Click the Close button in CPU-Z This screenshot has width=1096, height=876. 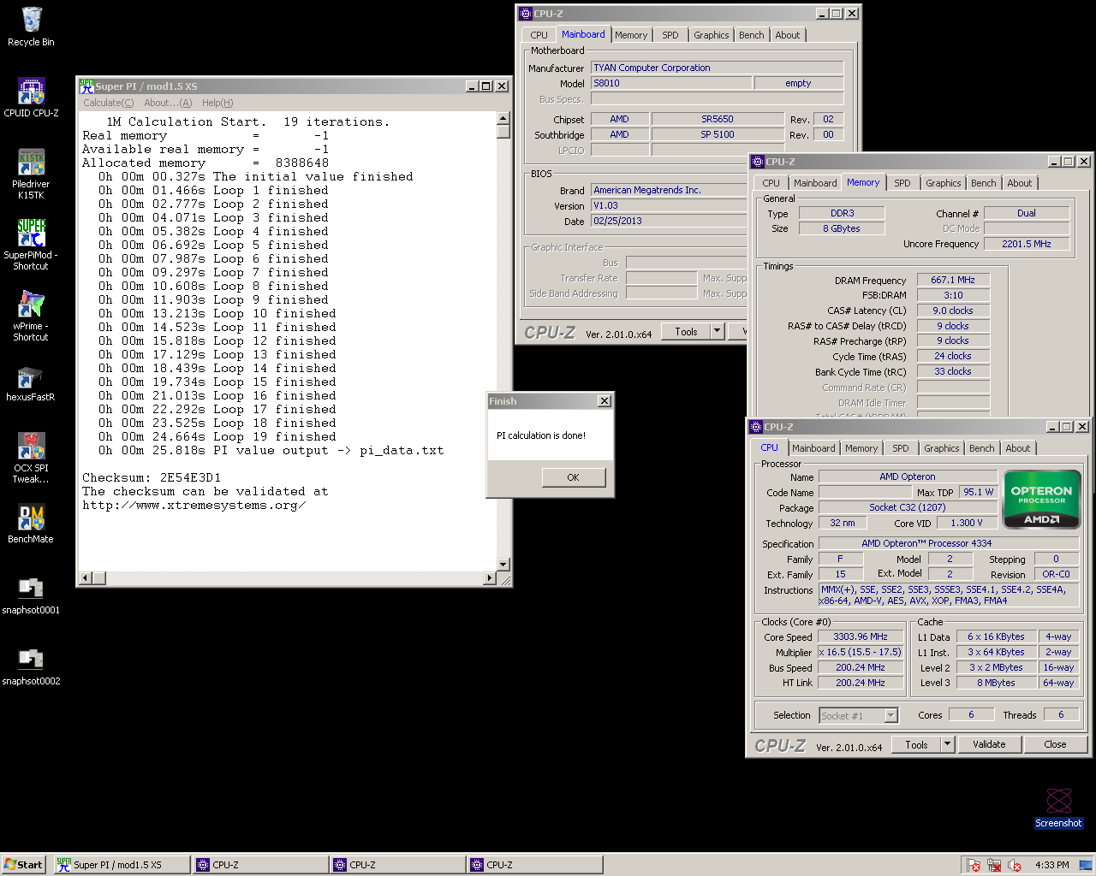[1055, 744]
